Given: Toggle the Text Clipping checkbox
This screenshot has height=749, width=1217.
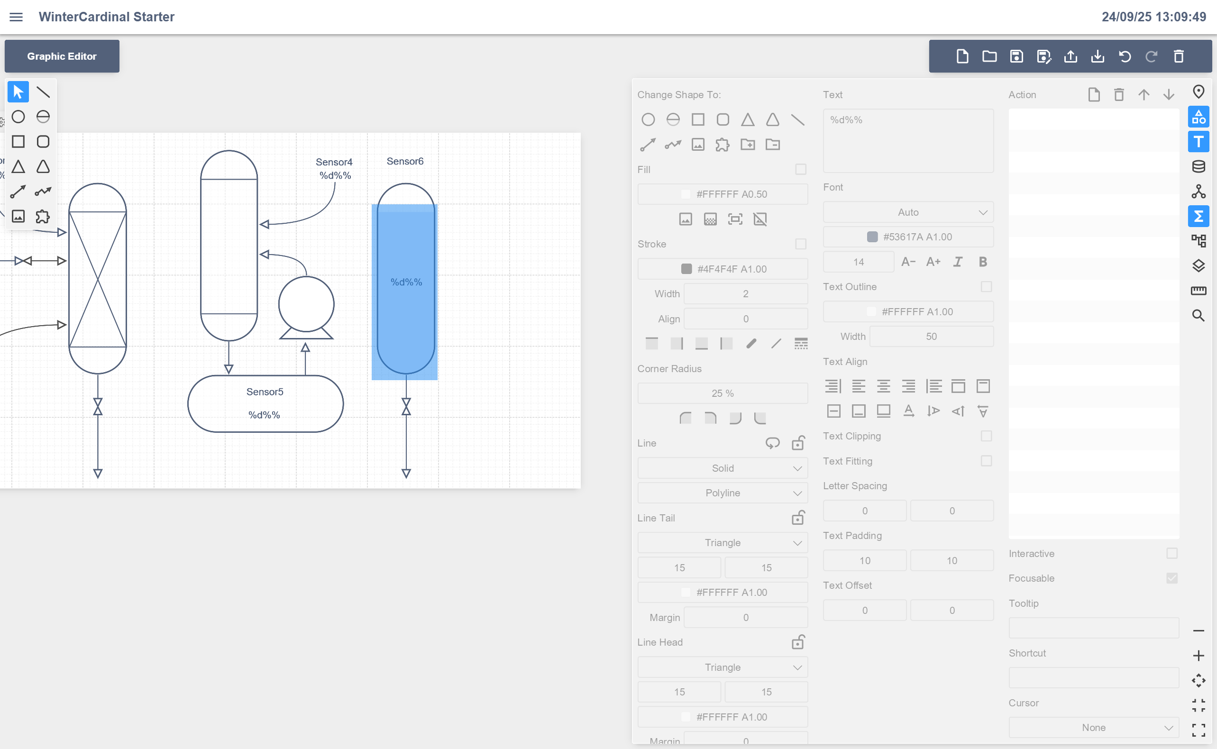Looking at the screenshot, I should 986,436.
